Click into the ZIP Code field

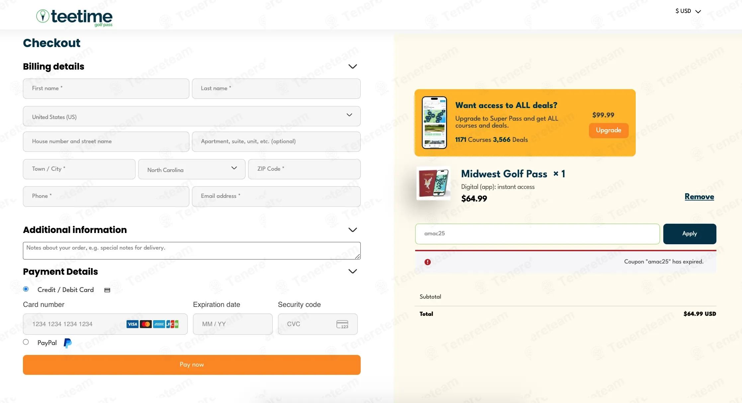[304, 169]
